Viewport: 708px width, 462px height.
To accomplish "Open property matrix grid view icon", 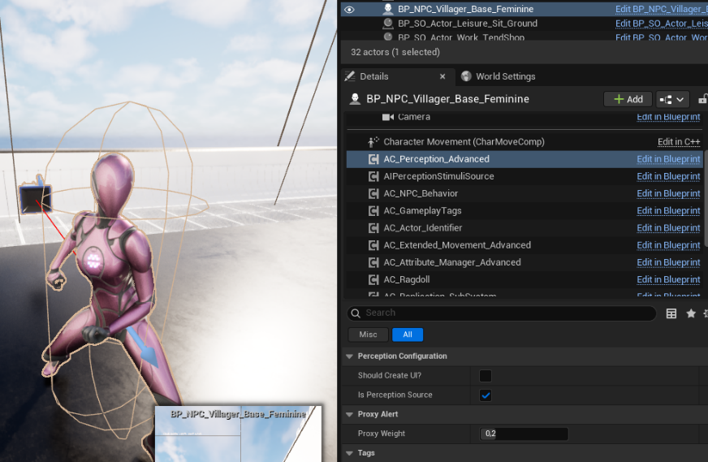I will [671, 313].
